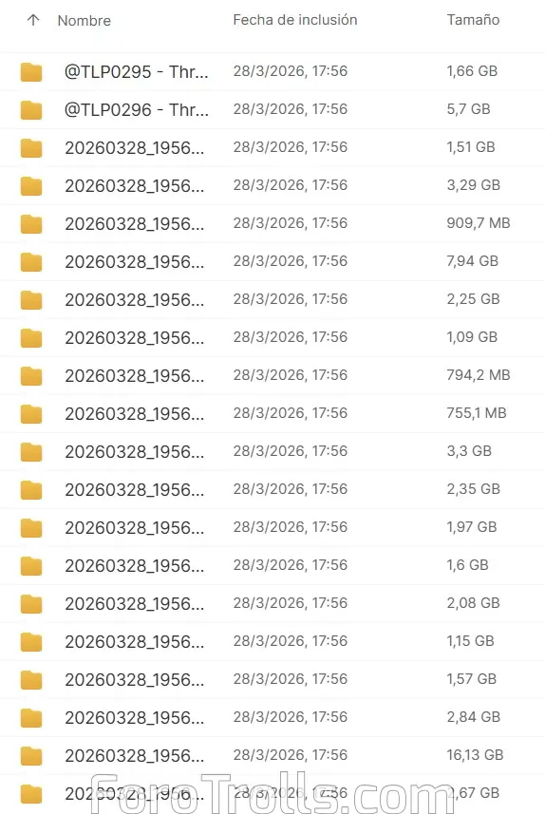Screen dimensions: 545x814
Task: Open the @TLP0296 - Thr... folder name
Action: coord(136,110)
